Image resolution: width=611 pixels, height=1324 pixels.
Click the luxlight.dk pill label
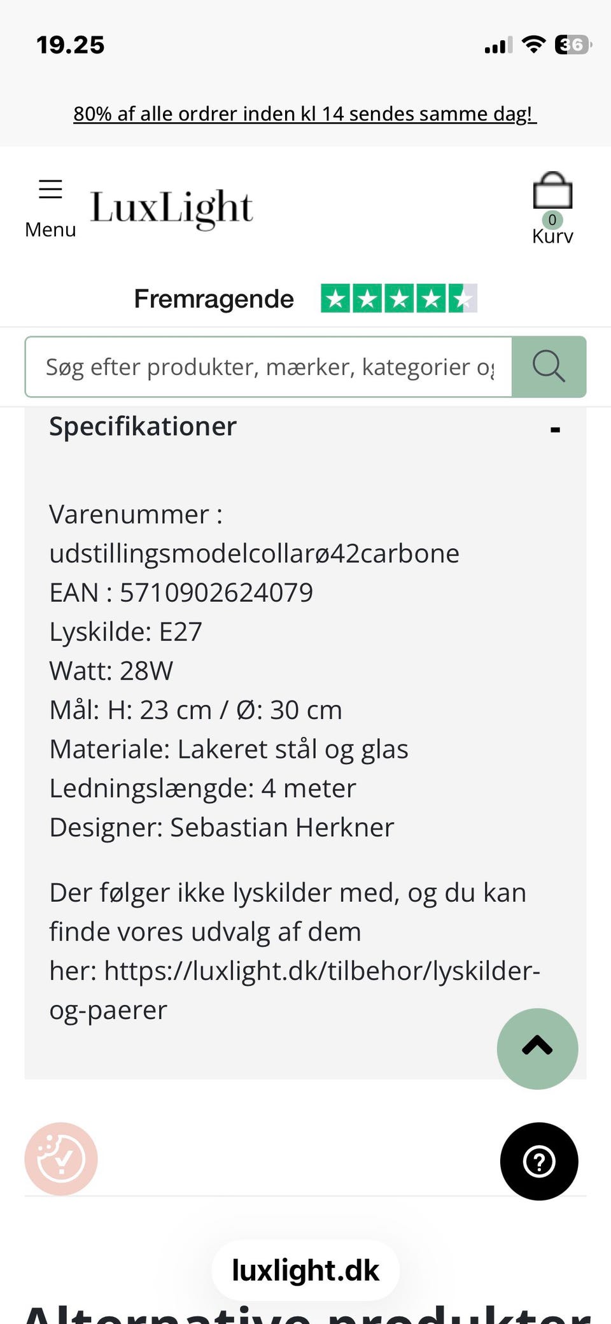pos(305,1269)
